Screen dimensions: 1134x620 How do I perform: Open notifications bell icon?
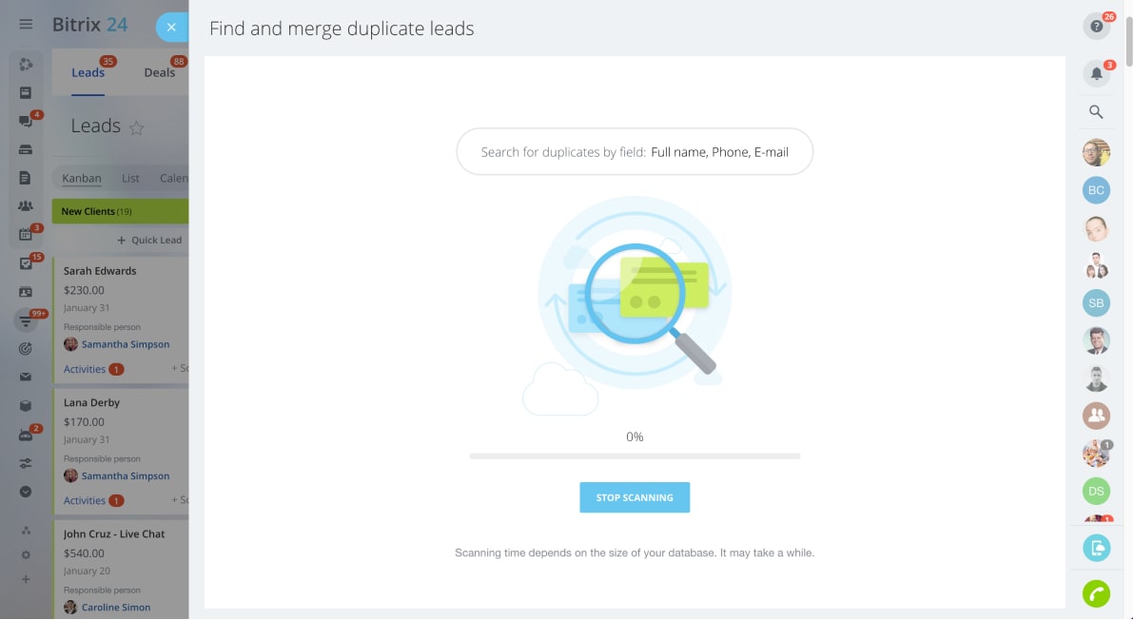pyautogui.click(x=1096, y=73)
